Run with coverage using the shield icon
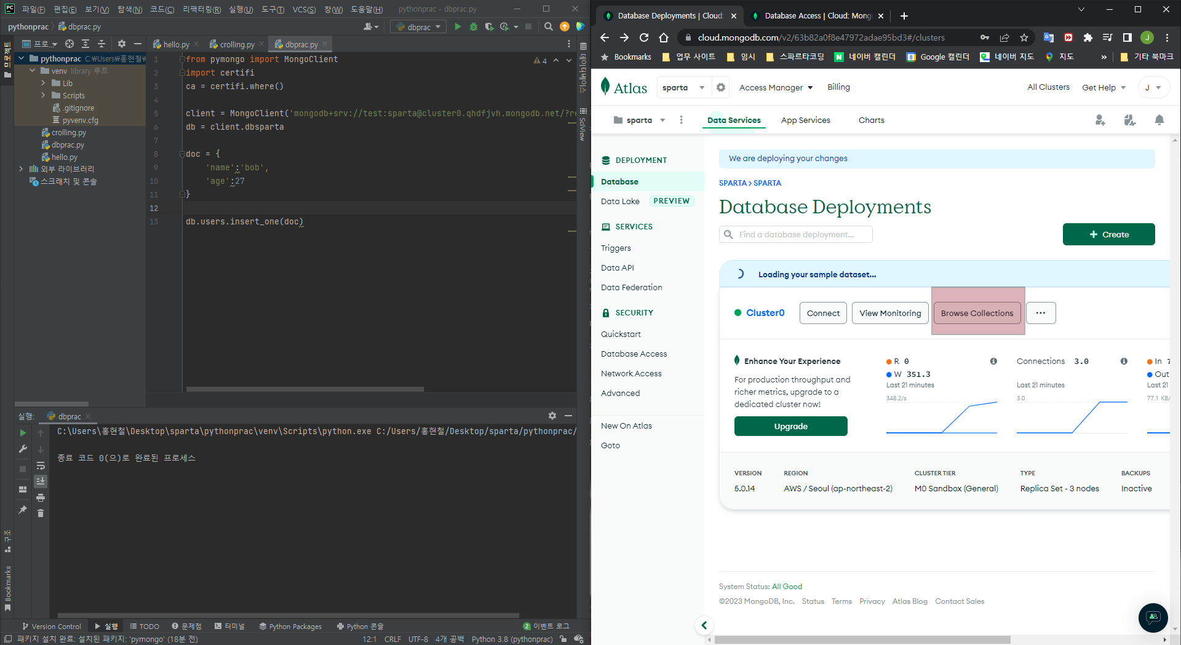The height and width of the screenshot is (645, 1181). pos(489,26)
